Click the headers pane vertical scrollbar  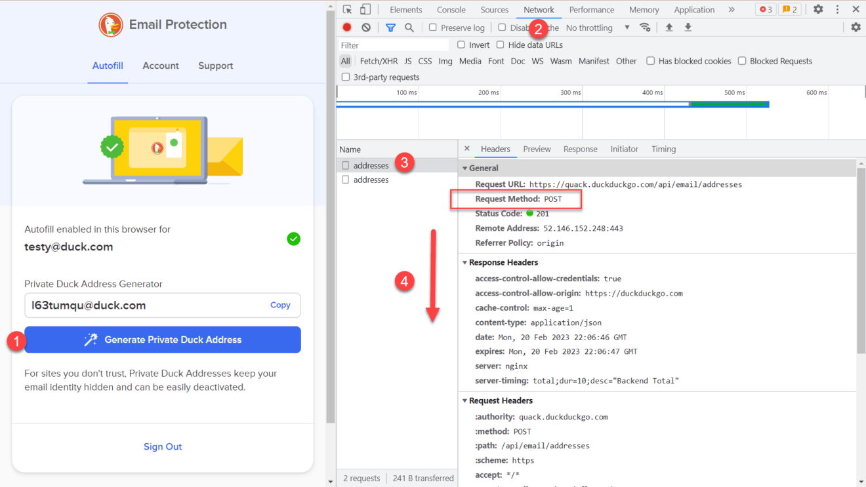[861, 262]
